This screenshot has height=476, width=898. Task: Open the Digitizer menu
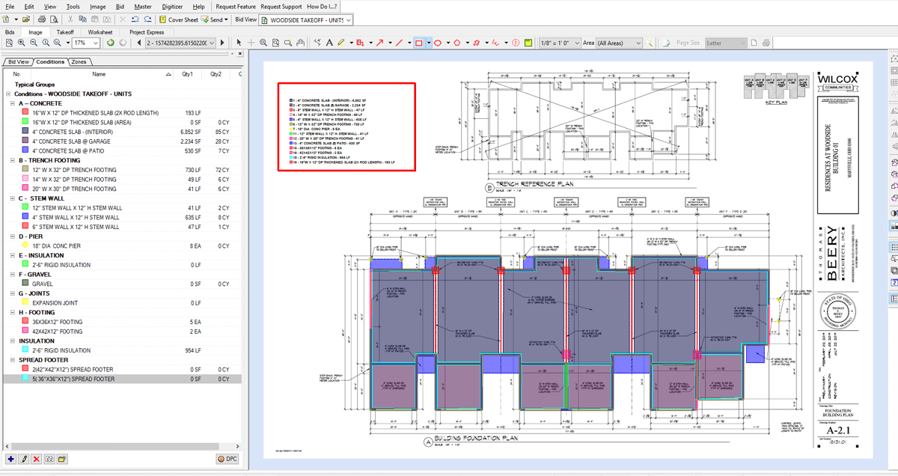[x=171, y=6]
